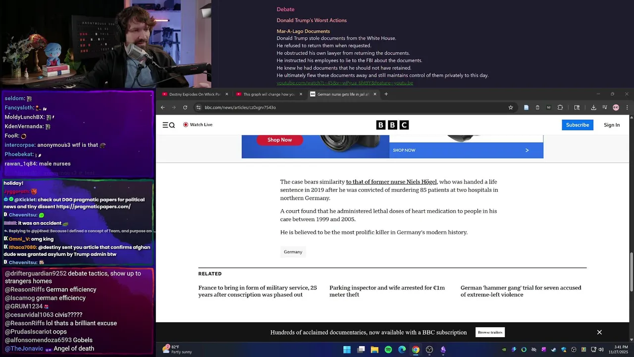The width and height of the screenshot is (634, 357).
Task: Open the BBC menu and search icon
Action: point(168,125)
